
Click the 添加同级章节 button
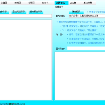19,12
